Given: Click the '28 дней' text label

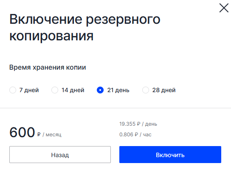Looking at the screenshot, I should [164, 90].
